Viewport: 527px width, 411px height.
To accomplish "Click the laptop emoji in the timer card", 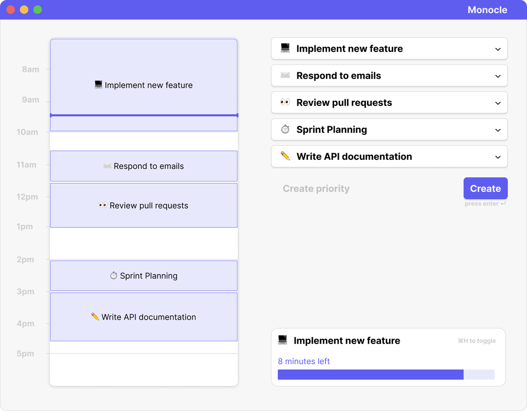I will pyautogui.click(x=282, y=340).
